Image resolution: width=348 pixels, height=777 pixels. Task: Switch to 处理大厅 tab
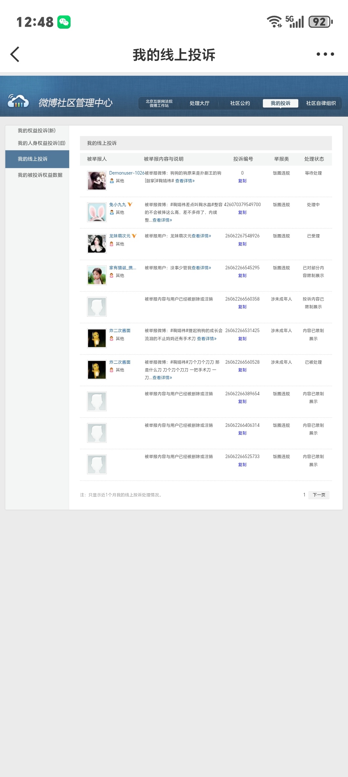[199, 103]
